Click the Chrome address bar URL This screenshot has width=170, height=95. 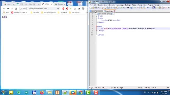37,8
